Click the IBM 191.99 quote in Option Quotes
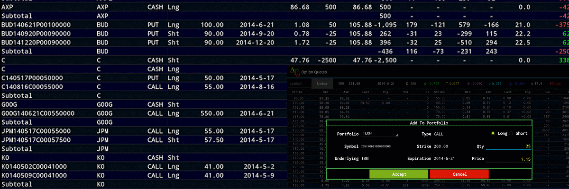Viewport: 569px width, 189px height. 350,83
